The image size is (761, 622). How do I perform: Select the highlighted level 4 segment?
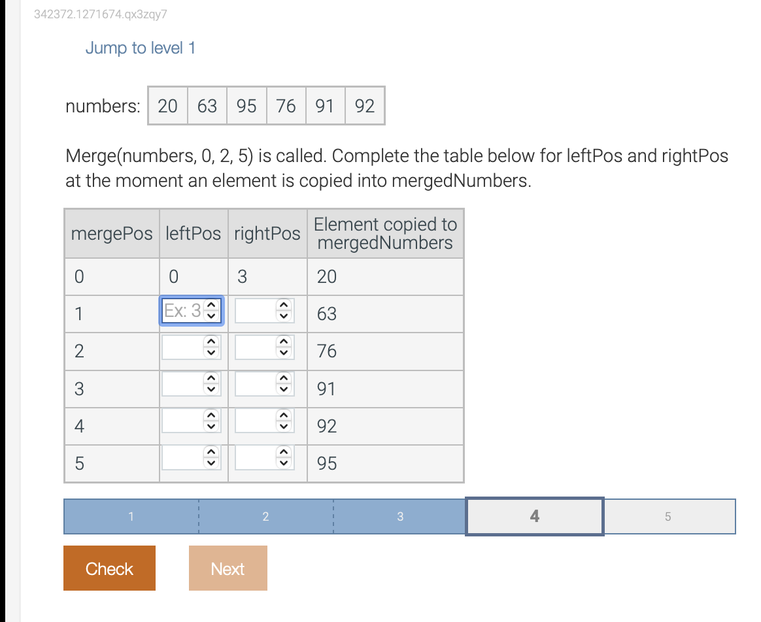tap(534, 516)
